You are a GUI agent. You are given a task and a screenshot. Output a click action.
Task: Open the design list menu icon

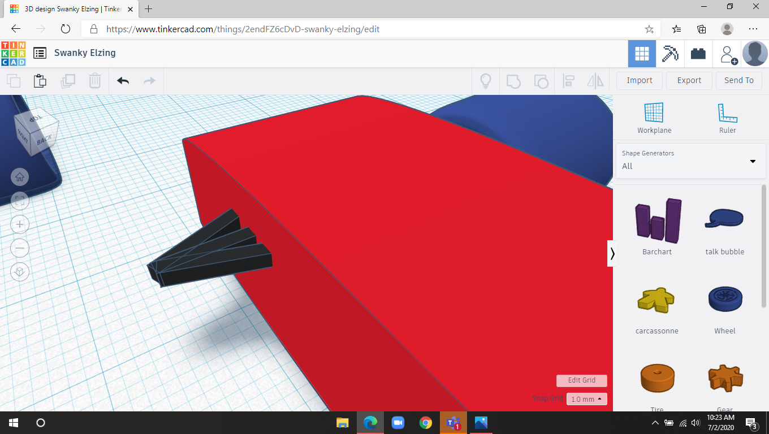click(x=40, y=53)
